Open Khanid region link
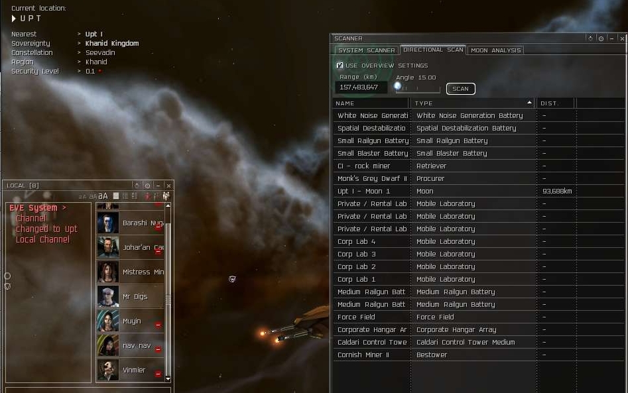 point(96,62)
